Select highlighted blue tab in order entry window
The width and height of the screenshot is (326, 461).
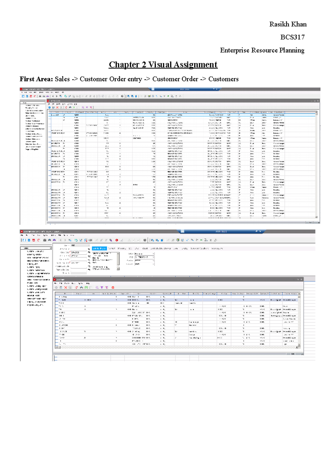[x=99, y=248]
